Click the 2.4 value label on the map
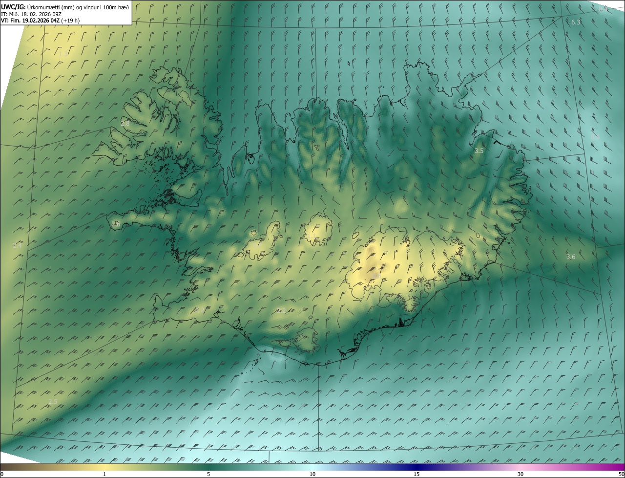This screenshot has width=625, height=478. (x=18, y=245)
